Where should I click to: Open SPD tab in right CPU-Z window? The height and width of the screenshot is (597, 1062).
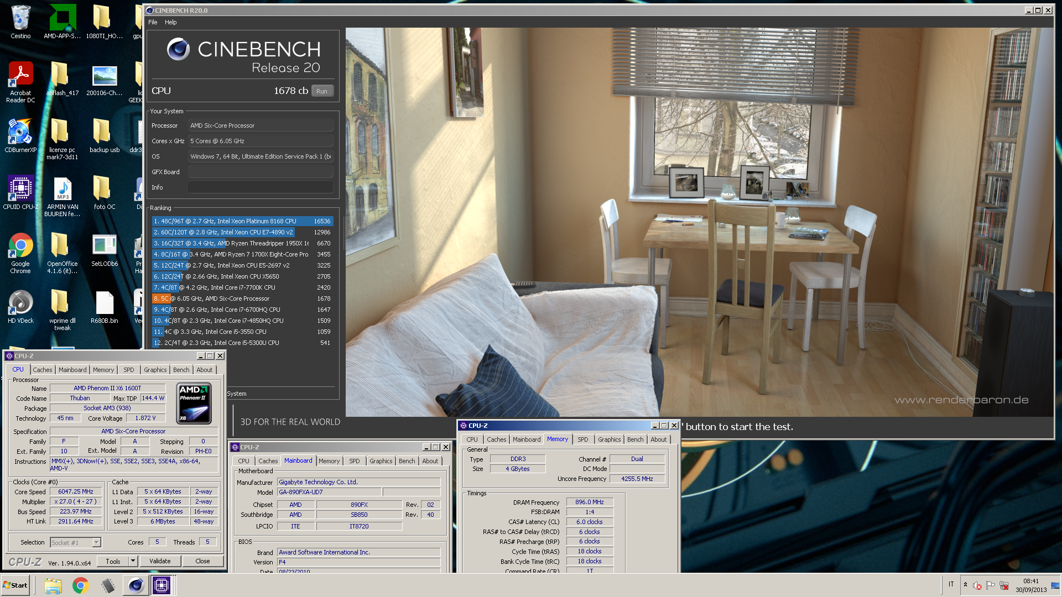pyautogui.click(x=583, y=439)
